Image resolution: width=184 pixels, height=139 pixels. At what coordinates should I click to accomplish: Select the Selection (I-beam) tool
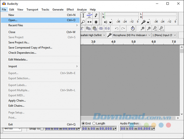(x=83, y=15)
